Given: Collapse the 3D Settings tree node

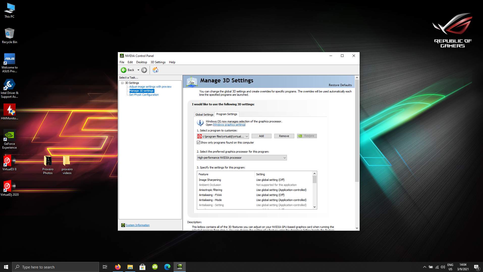Looking at the screenshot, I should (122, 83).
